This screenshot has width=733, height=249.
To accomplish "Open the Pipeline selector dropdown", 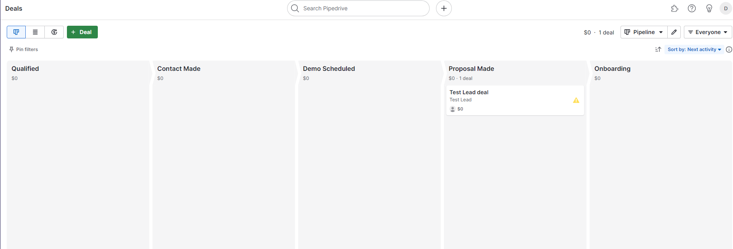I will point(644,32).
